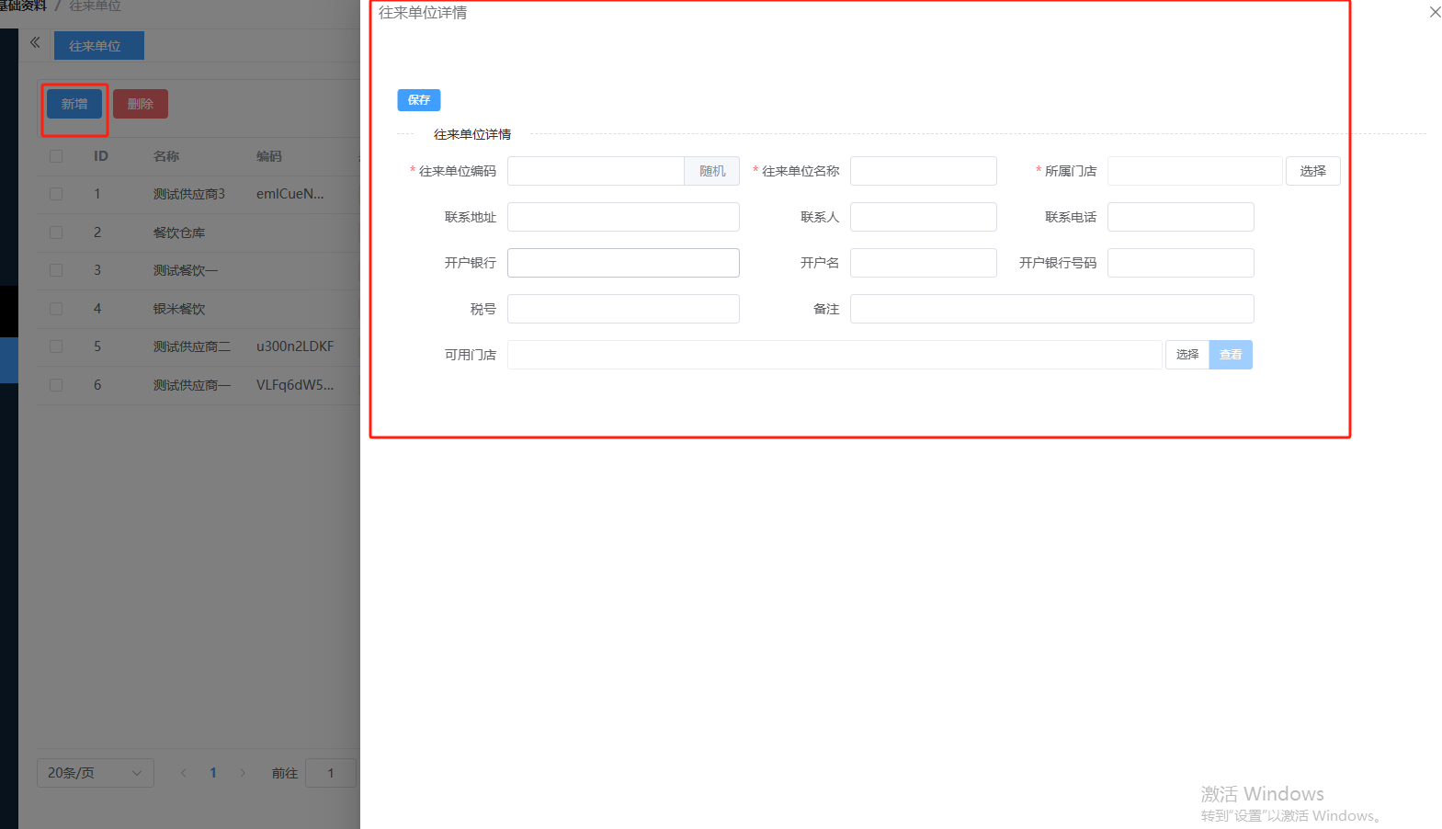Screen dimensions: 1442x829
Task: Click 查看 button next to 可用门店
Action: point(1230,355)
